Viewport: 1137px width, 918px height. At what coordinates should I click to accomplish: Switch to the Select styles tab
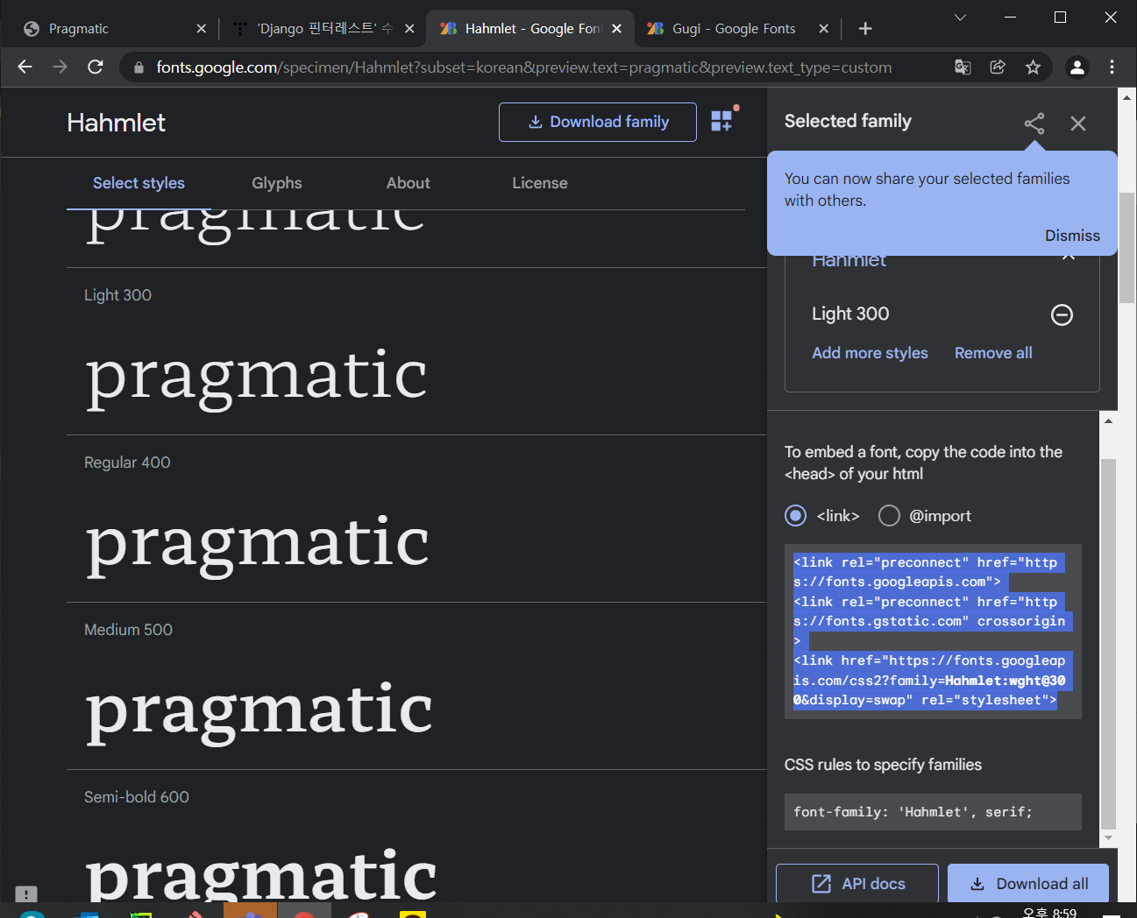point(139,183)
